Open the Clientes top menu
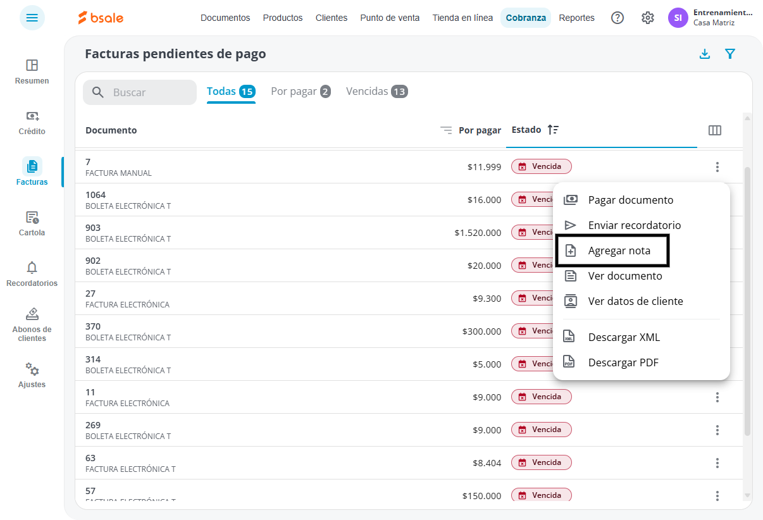Viewport: 763px width, 520px height. click(x=332, y=18)
